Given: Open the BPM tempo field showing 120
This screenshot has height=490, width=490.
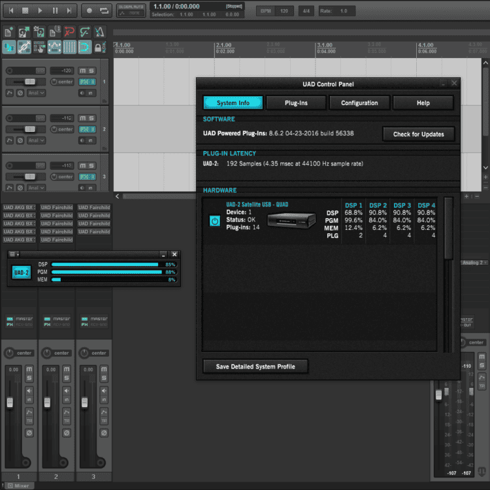Looking at the screenshot, I should pyautogui.click(x=284, y=11).
